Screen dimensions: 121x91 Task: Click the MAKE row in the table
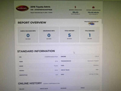(x=38, y=66)
